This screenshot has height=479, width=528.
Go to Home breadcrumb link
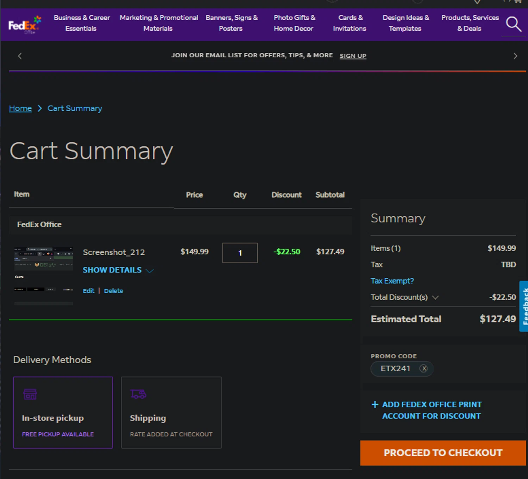[20, 108]
